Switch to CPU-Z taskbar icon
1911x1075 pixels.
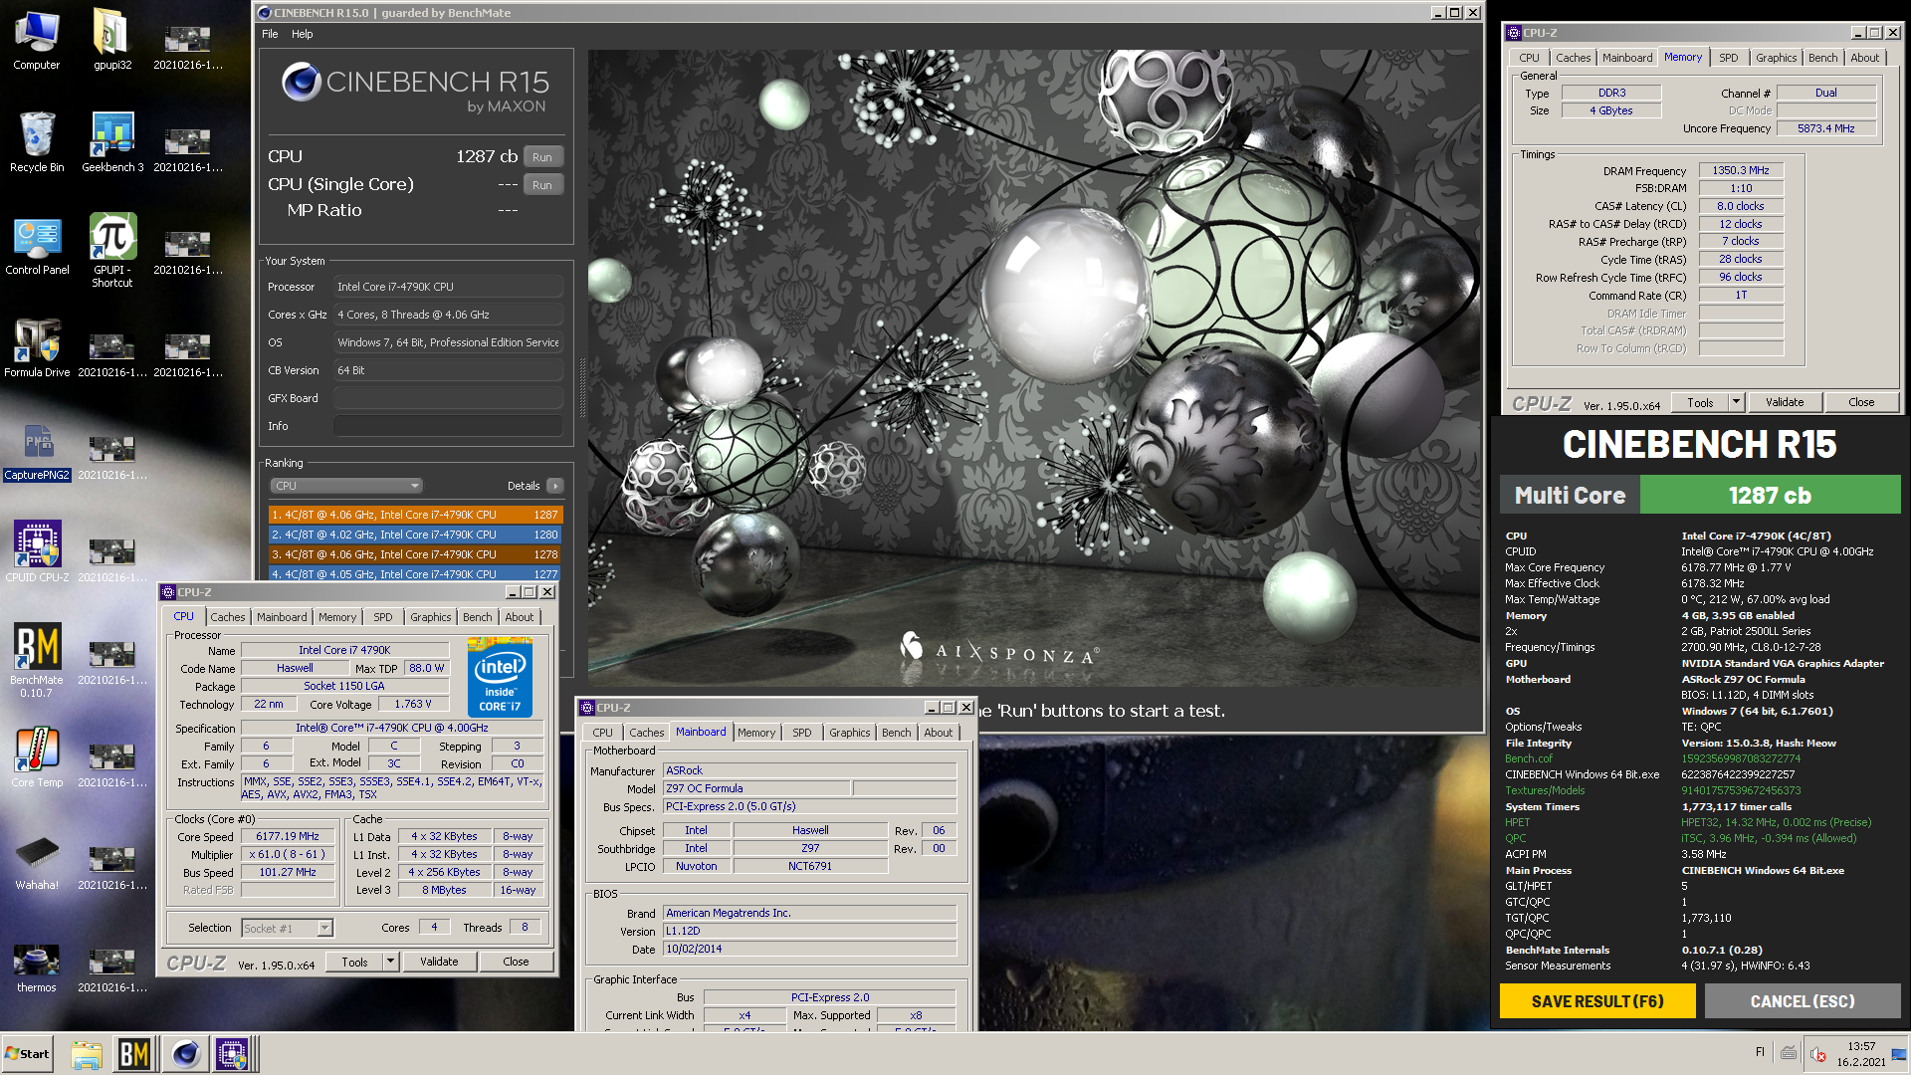tap(233, 1054)
